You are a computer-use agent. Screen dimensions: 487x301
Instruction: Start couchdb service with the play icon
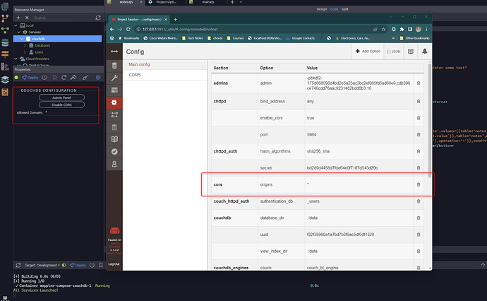[x=55, y=78]
